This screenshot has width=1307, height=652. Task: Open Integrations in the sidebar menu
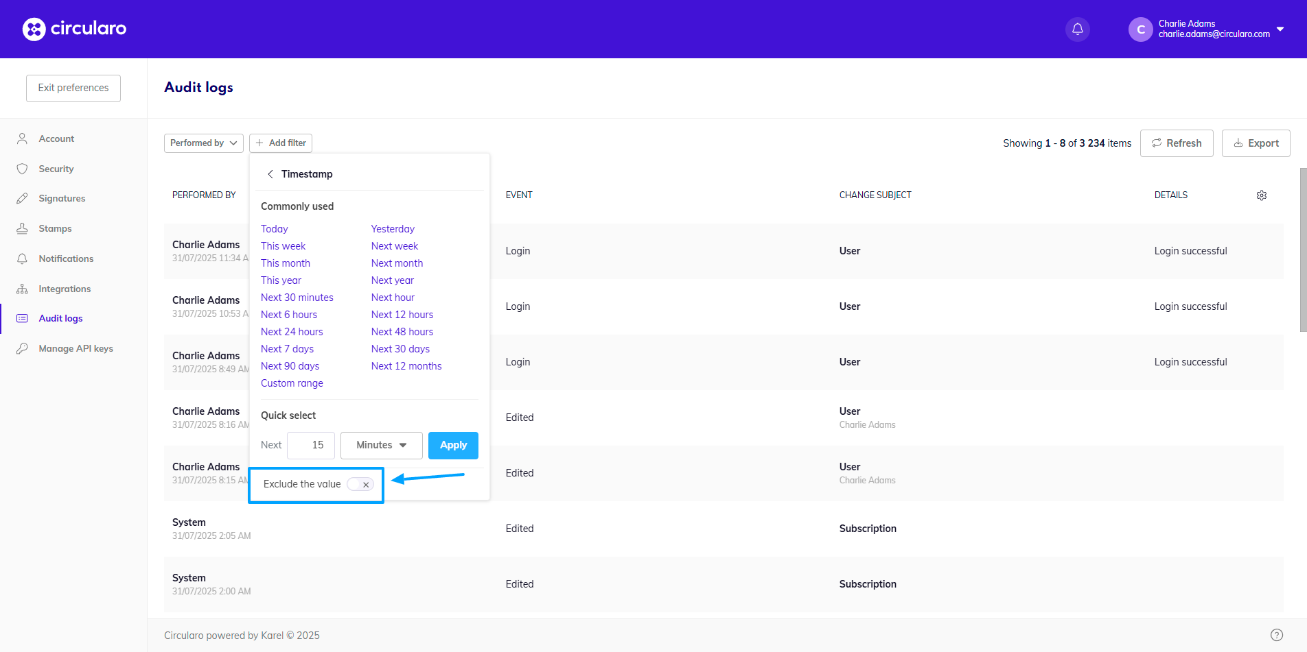point(65,289)
